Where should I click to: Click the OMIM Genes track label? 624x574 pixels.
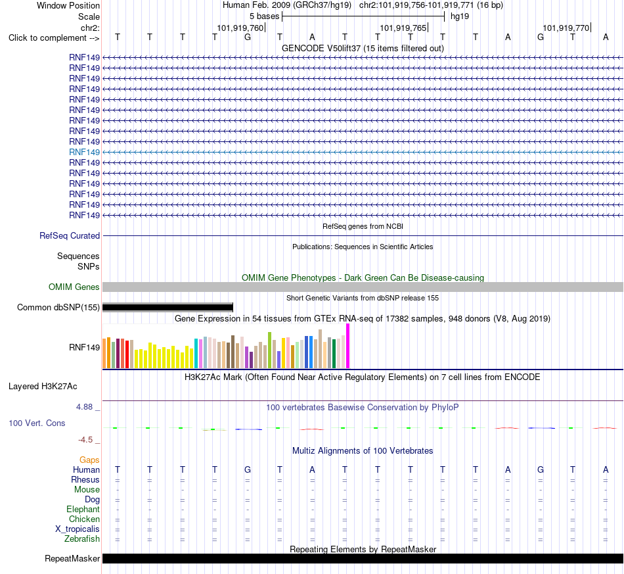tap(74, 287)
